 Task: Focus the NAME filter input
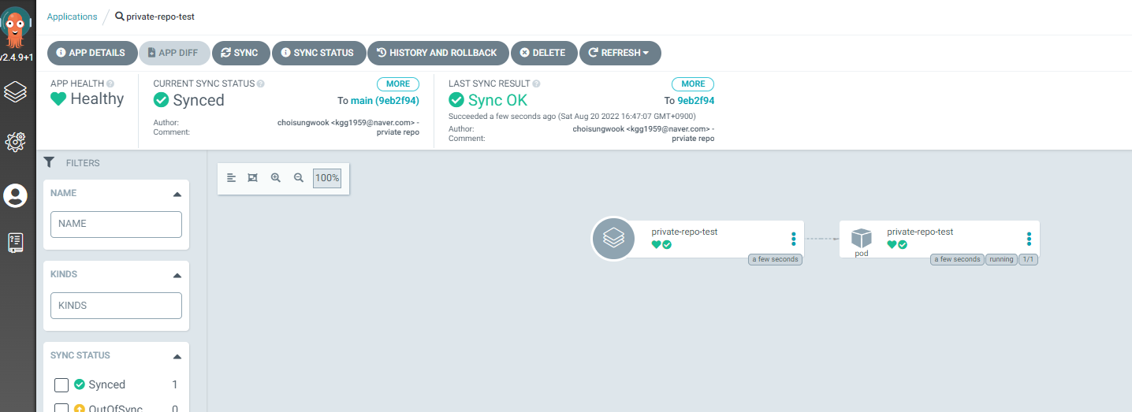pos(116,224)
